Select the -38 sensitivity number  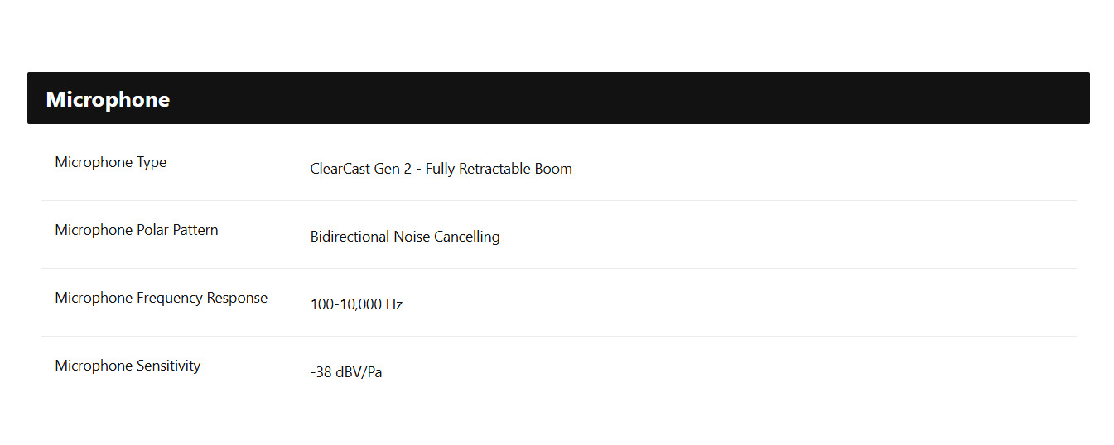coord(321,372)
